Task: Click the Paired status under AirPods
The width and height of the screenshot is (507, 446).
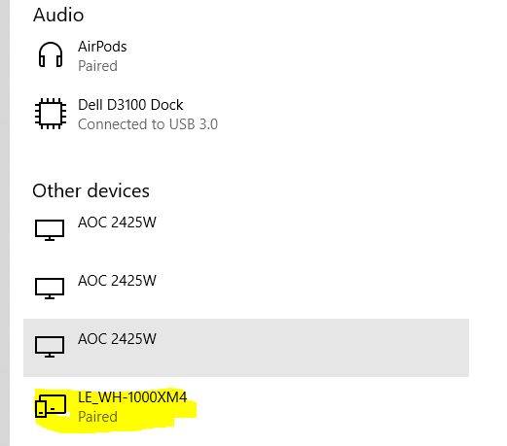Action: 97,66
